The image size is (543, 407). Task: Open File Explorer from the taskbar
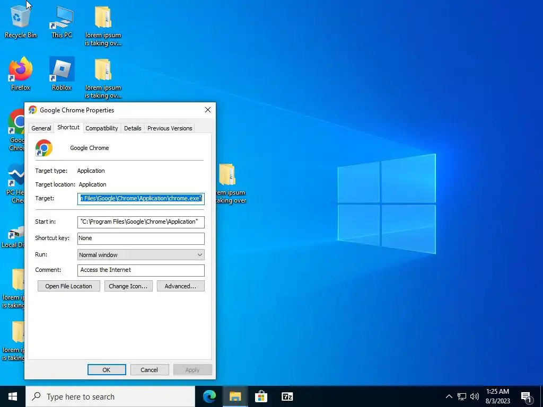click(x=235, y=396)
